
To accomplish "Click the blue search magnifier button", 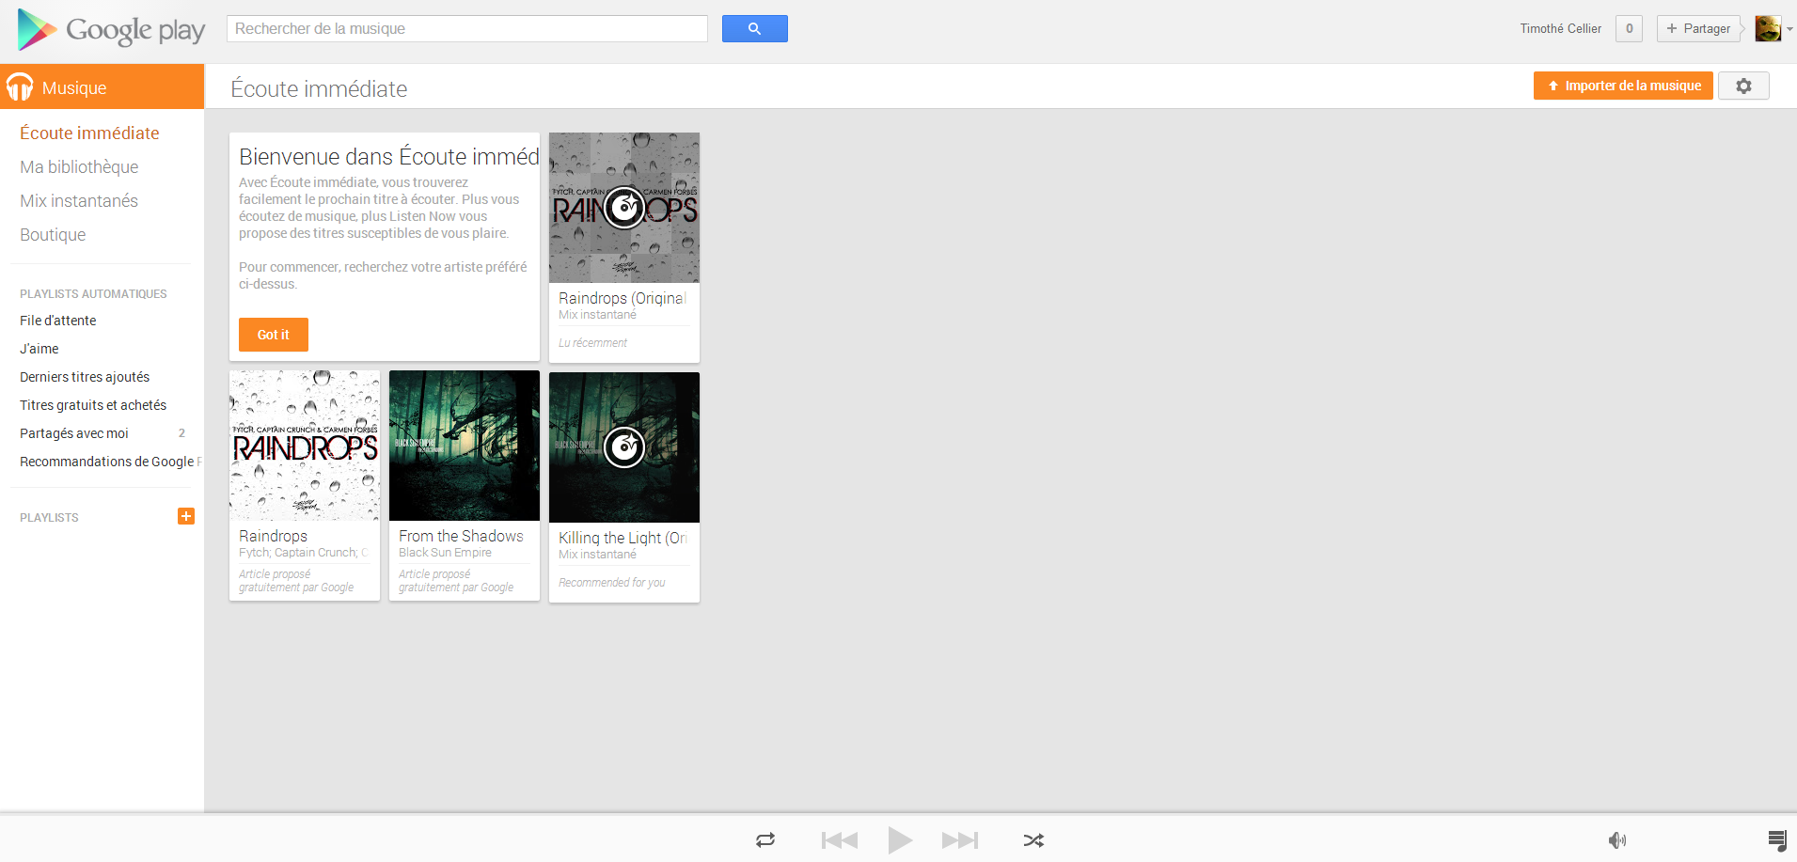I will pos(754,29).
